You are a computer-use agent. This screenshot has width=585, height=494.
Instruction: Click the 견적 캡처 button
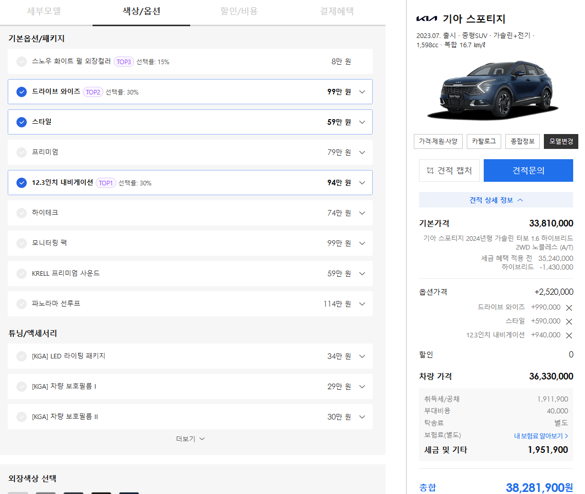pyautogui.click(x=449, y=170)
